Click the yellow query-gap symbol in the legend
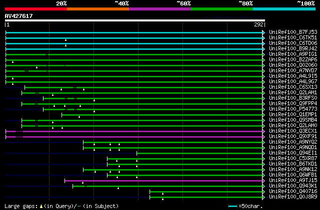320x210 pixels. point(41,207)
